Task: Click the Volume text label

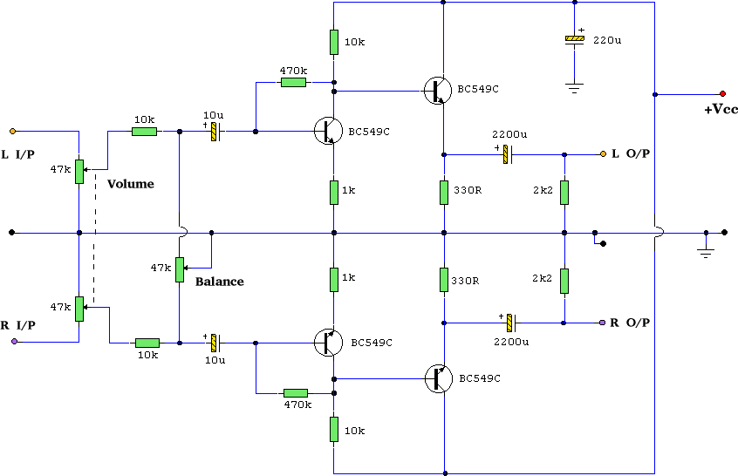Action: pos(130,184)
